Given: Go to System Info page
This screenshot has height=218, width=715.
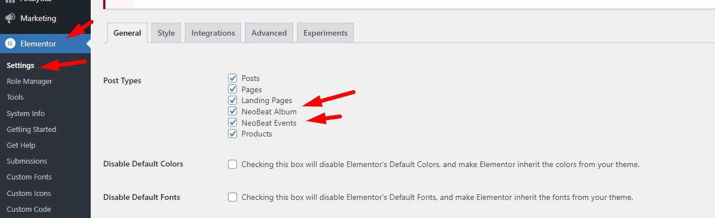Looking at the screenshot, I should pos(26,113).
